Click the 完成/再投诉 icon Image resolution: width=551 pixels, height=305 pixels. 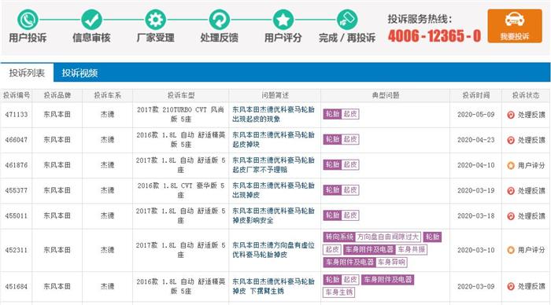click(347, 20)
